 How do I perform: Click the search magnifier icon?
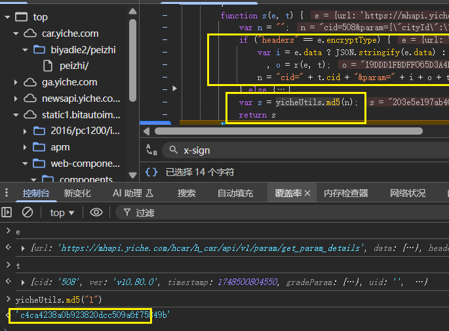[173, 150]
